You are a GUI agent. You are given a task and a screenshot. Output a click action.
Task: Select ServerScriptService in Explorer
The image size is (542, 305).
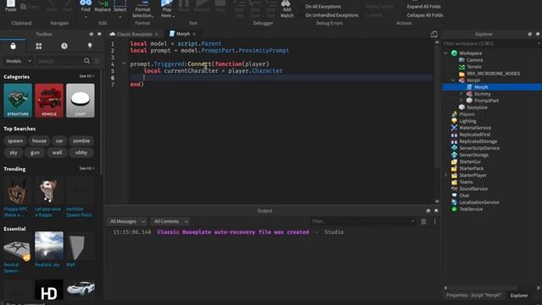(479, 148)
